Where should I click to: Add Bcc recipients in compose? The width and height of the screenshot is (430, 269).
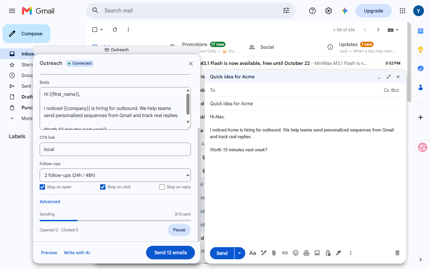[395, 90]
